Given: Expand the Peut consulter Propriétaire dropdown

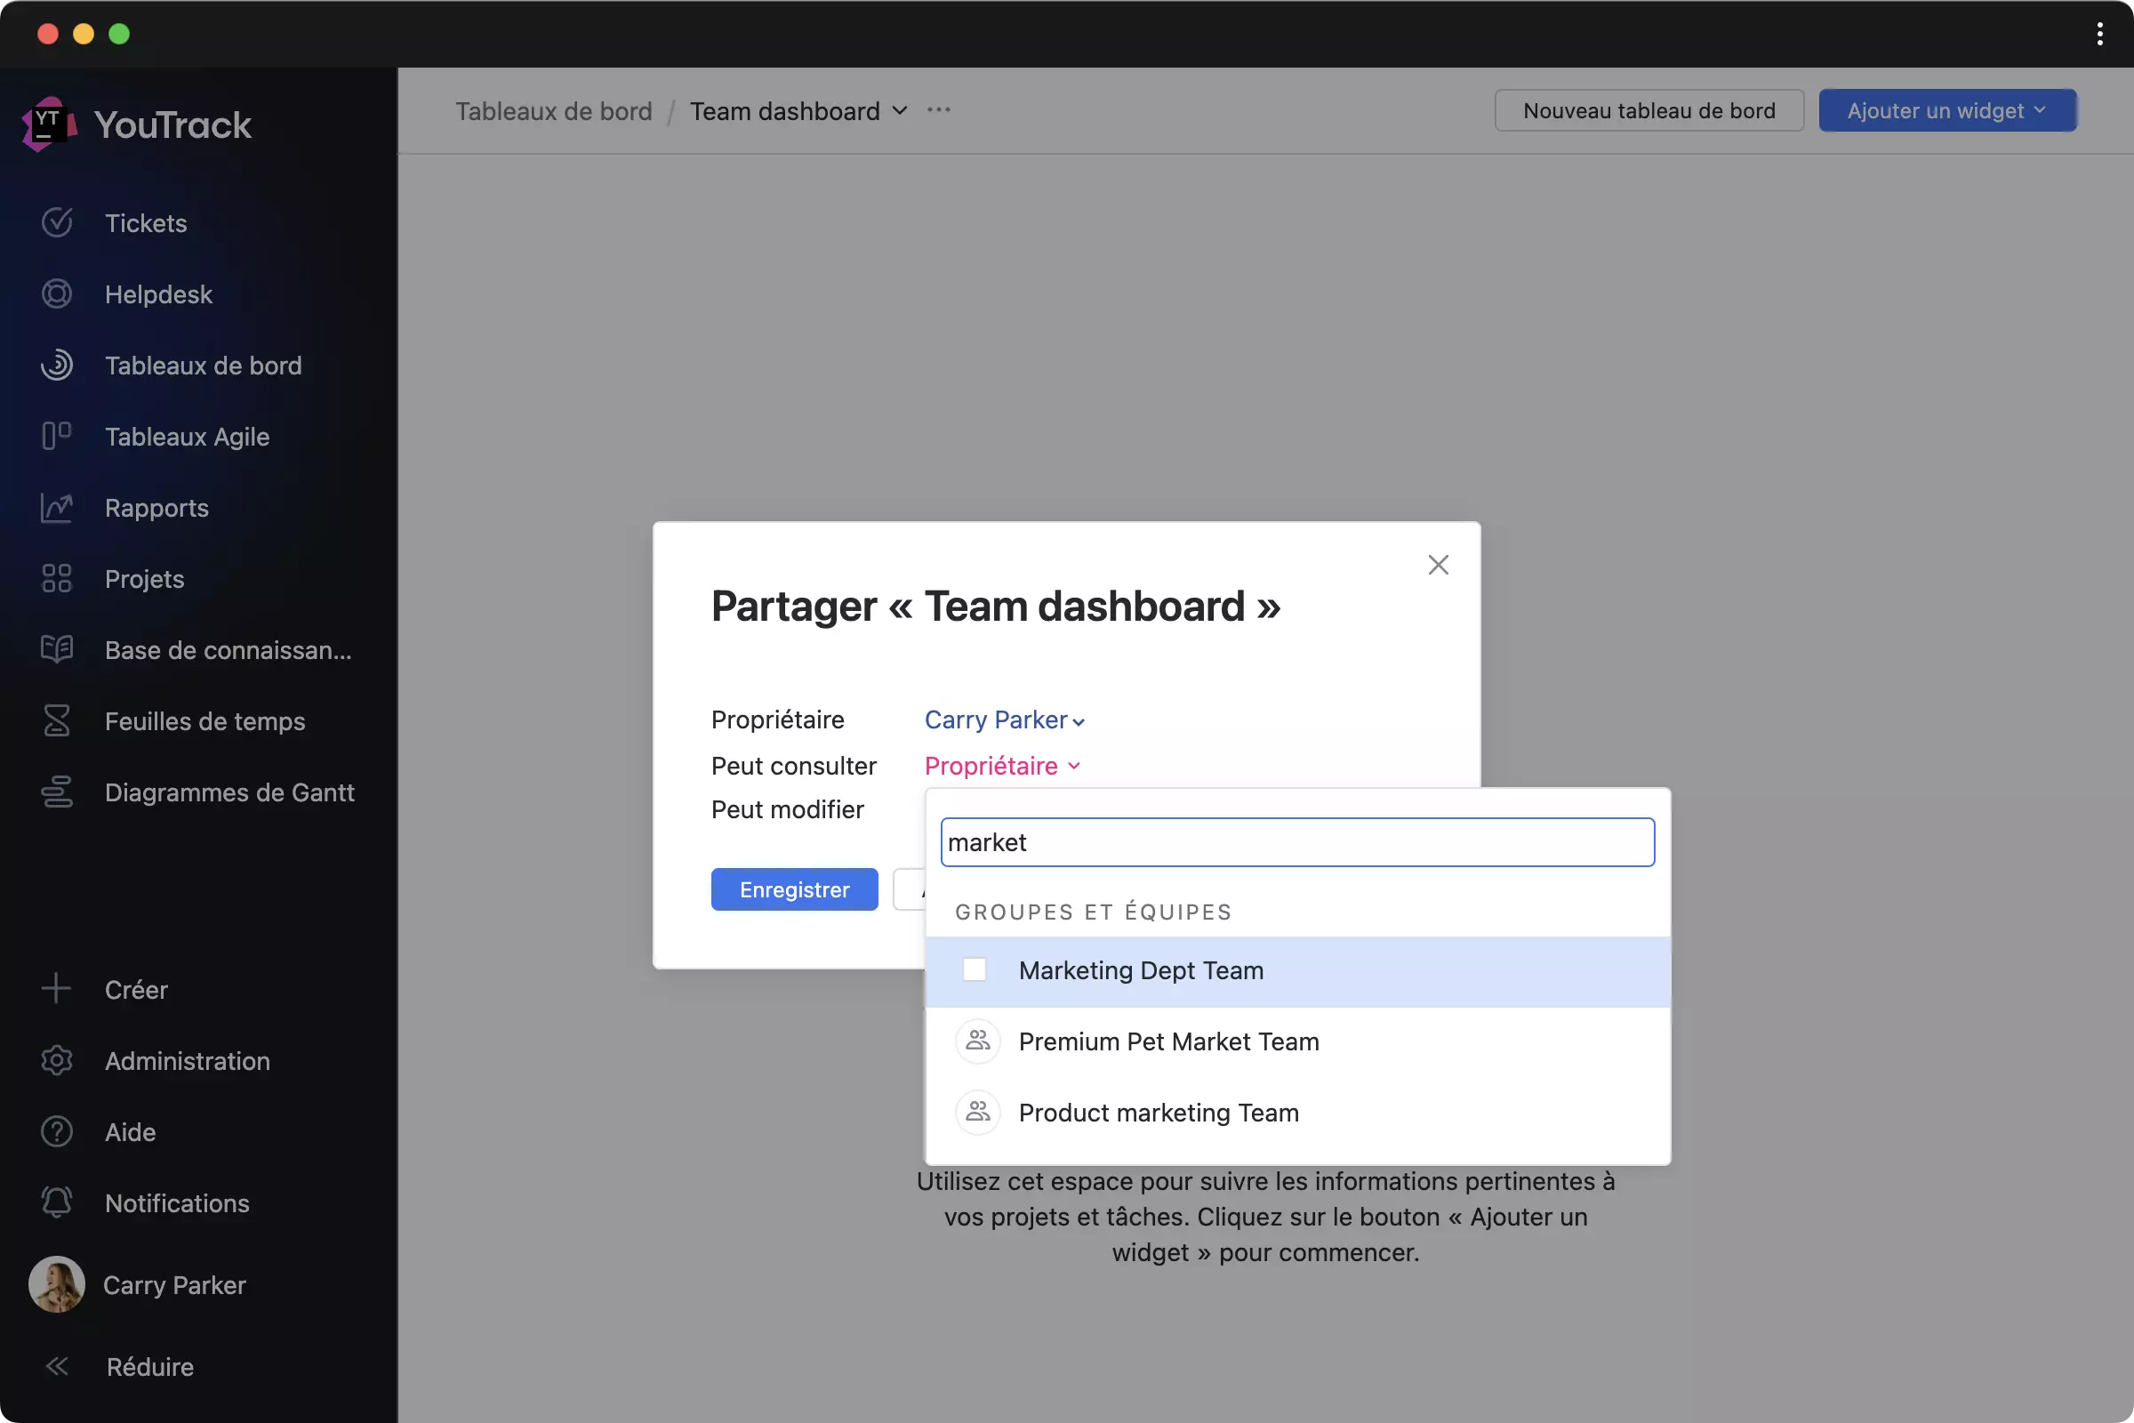Looking at the screenshot, I should pos(1002,766).
